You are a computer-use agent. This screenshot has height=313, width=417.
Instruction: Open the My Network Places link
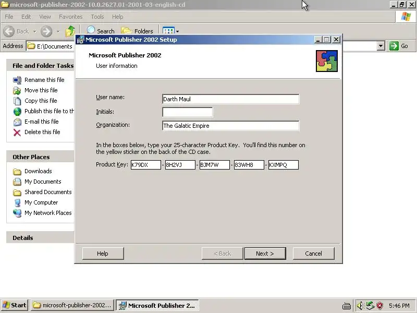[48, 213]
